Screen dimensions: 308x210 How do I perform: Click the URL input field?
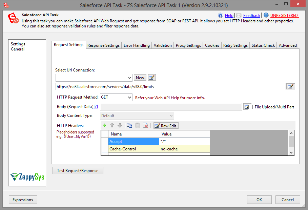(x=170, y=87)
